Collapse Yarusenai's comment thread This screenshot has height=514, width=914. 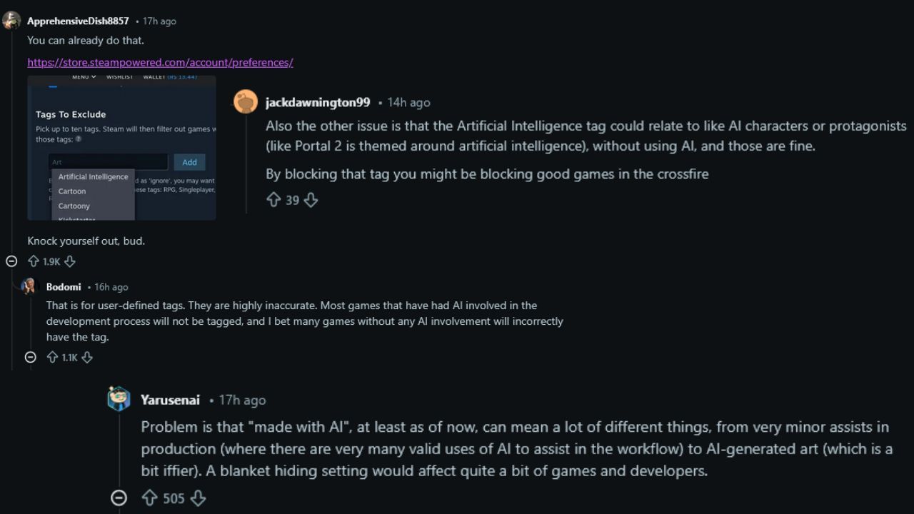pos(119,498)
